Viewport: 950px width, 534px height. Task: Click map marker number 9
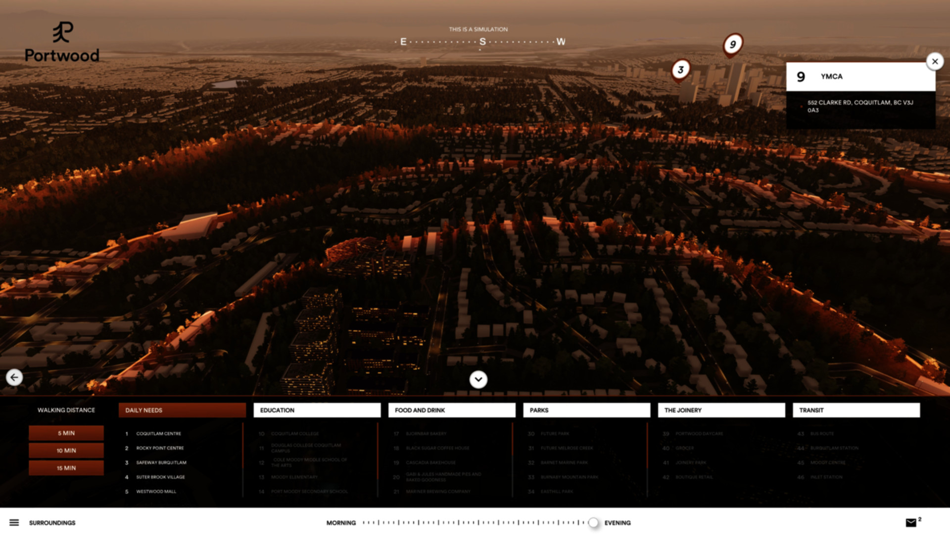tap(733, 44)
